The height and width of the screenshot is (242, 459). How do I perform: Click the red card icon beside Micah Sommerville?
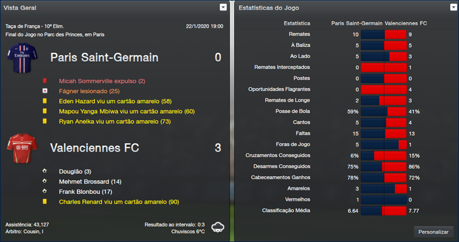tap(44, 81)
